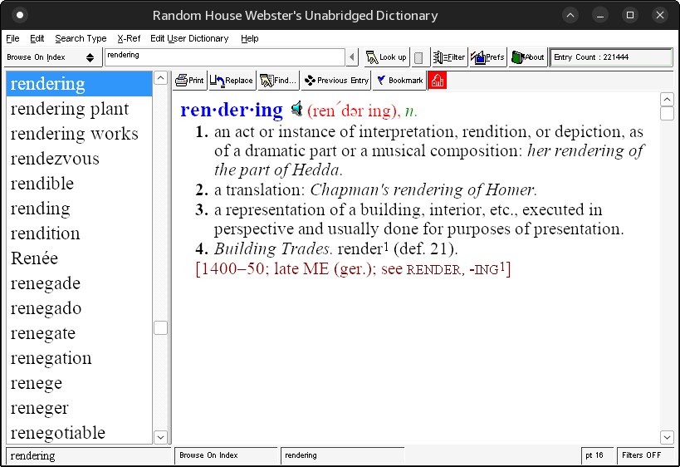
Task: Open Find in entry
Action: coord(277,81)
